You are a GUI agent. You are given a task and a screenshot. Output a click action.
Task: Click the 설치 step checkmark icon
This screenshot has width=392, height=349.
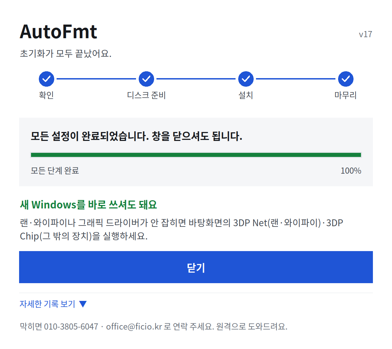(x=246, y=79)
